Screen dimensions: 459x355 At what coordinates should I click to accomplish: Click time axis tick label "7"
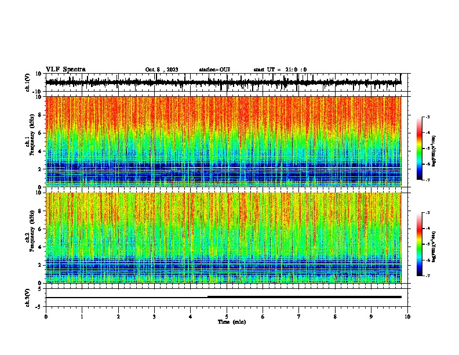tap(299, 317)
